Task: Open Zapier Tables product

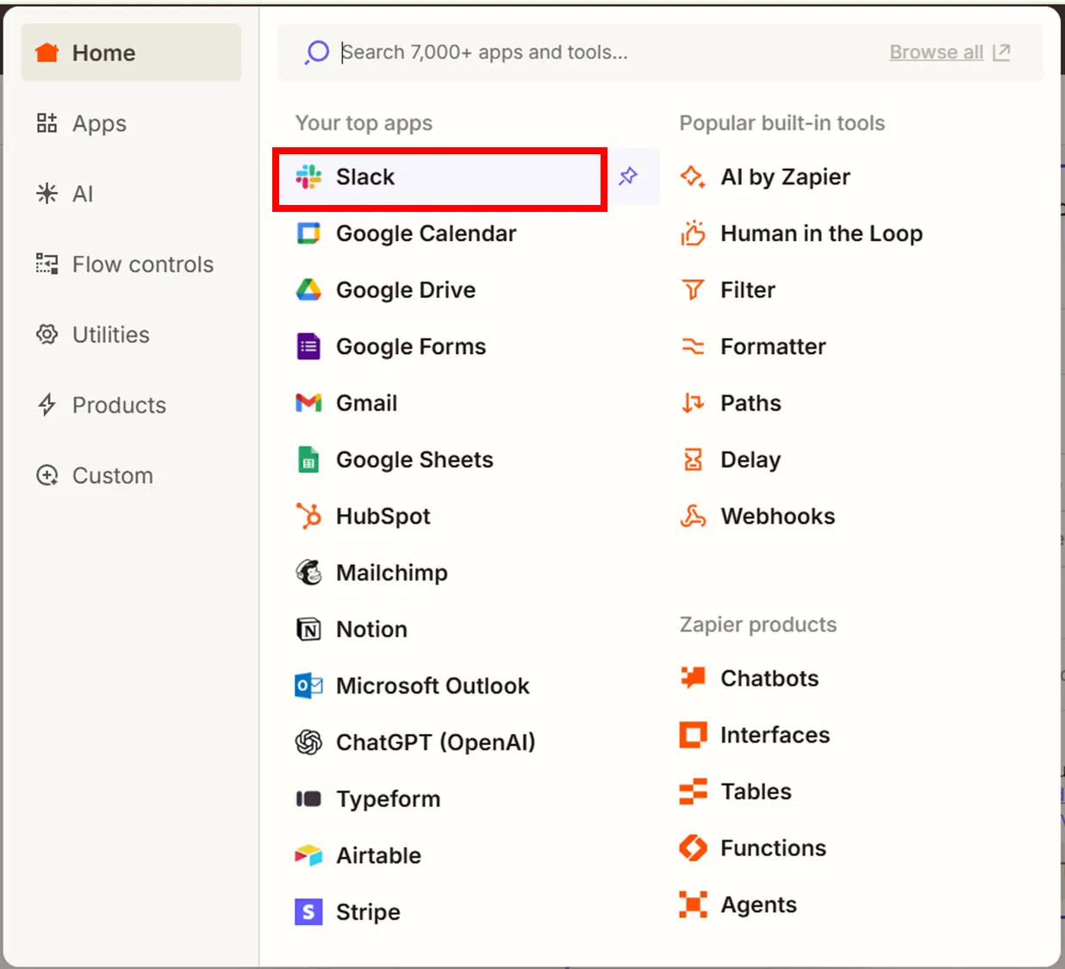Action: (755, 792)
